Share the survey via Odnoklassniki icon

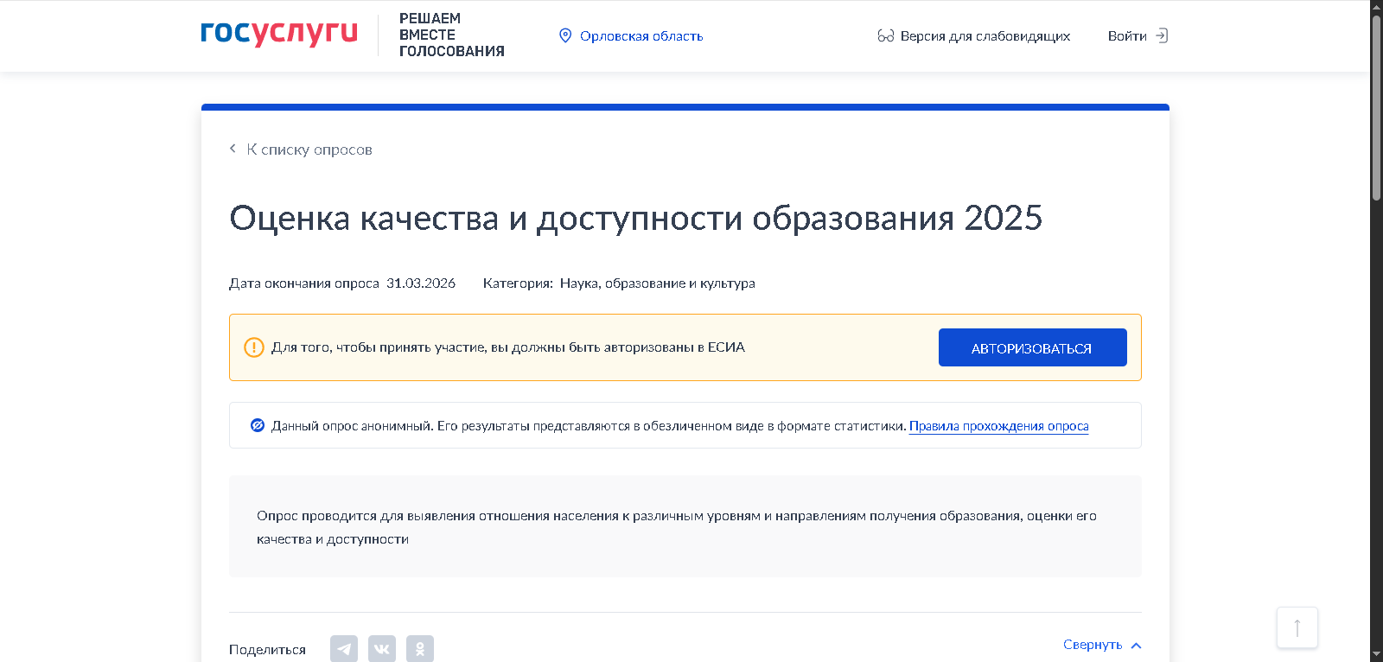click(420, 648)
